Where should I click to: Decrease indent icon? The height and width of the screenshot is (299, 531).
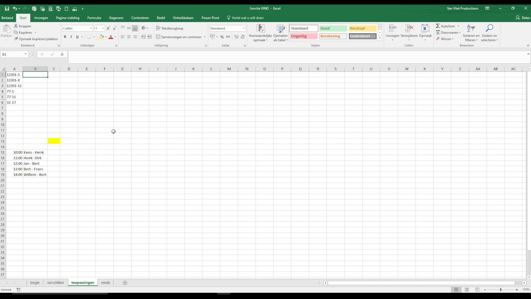(144, 37)
